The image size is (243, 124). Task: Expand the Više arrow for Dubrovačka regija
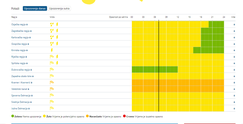234,70
